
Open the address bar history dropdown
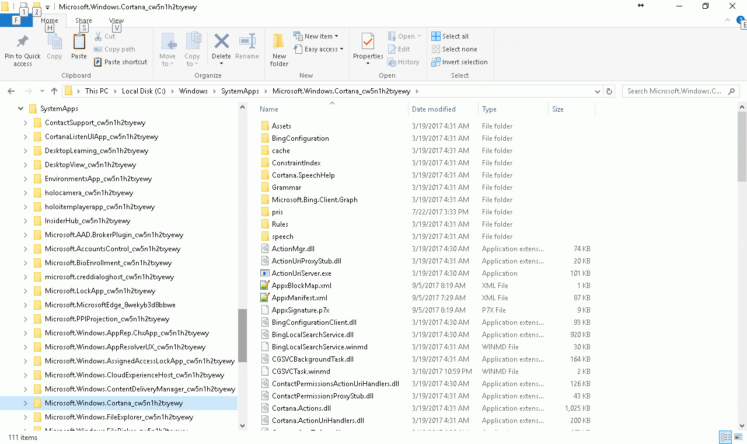[x=597, y=91]
